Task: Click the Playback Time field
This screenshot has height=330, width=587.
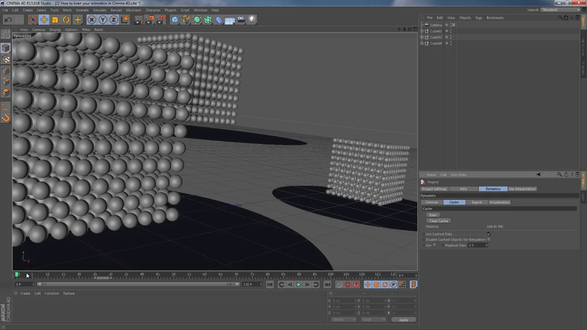Action: 477,245
